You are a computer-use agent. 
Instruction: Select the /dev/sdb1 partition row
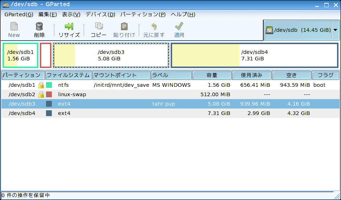pos(170,85)
